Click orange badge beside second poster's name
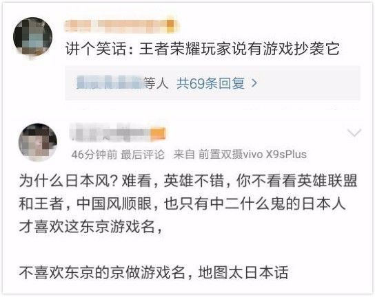This screenshot has width=375, height=297. pos(158,133)
